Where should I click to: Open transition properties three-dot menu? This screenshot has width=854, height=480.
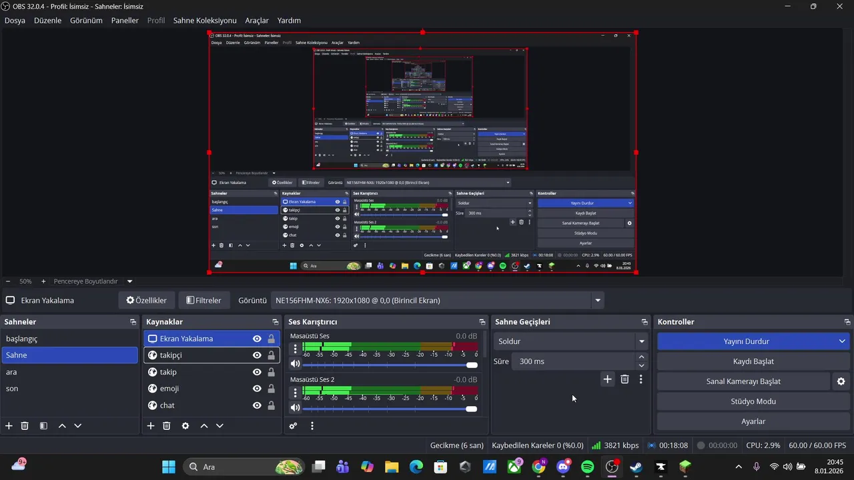pyautogui.click(x=640, y=379)
